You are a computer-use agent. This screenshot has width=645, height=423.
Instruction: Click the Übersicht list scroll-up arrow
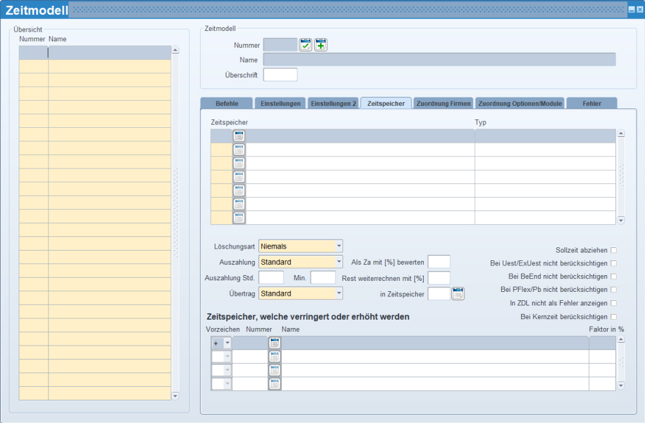[x=175, y=50]
